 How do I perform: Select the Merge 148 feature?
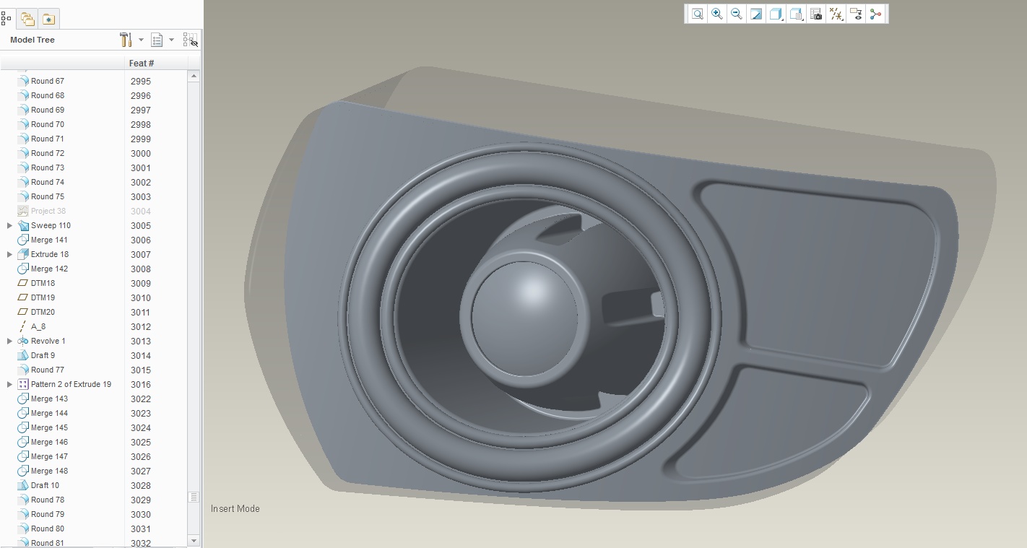(49, 471)
